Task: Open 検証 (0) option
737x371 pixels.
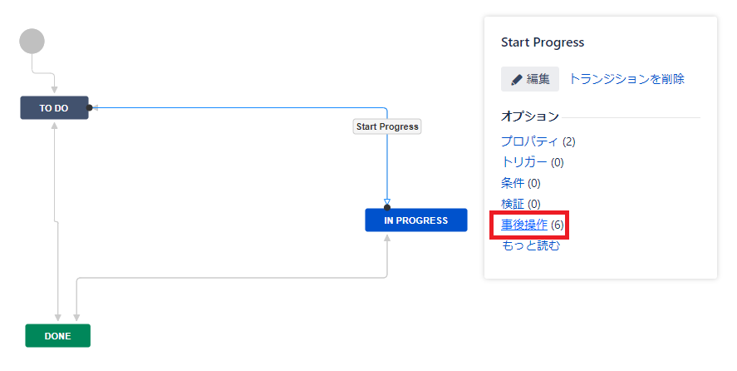Action: click(521, 204)
